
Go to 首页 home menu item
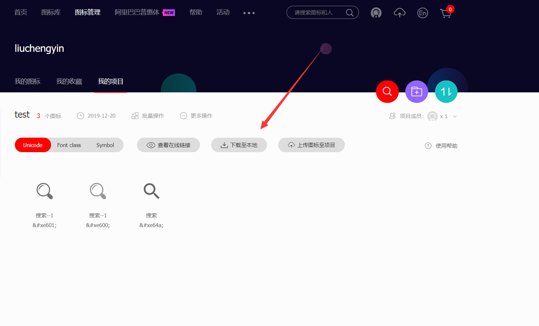pyautogui.click(x=21, y=12)
